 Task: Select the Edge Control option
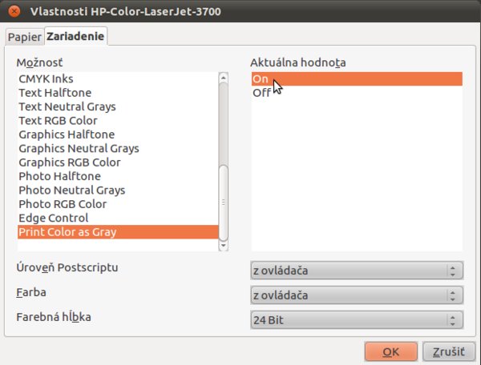pos(118,218)
